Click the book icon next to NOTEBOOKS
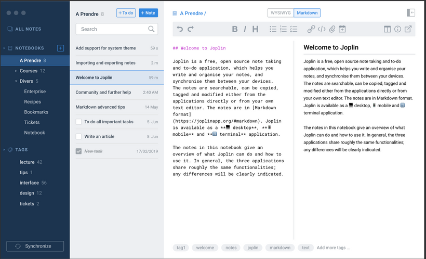The height and width of the screenshot is (259, 426). click(x=10, y=48)
